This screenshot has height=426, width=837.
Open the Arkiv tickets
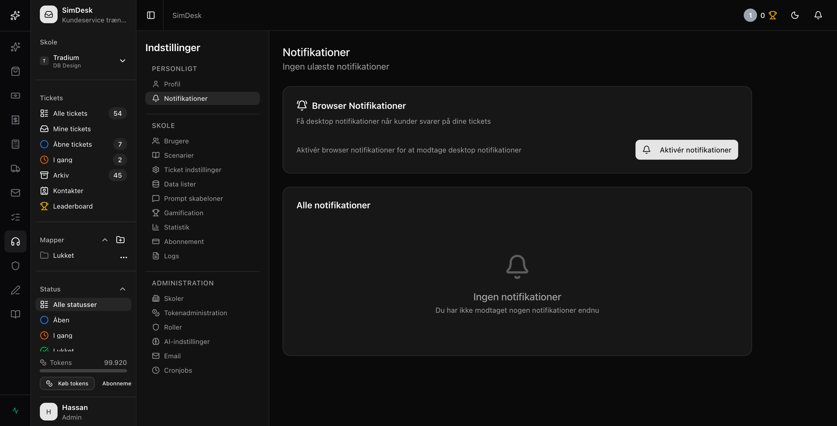point(83,175)
